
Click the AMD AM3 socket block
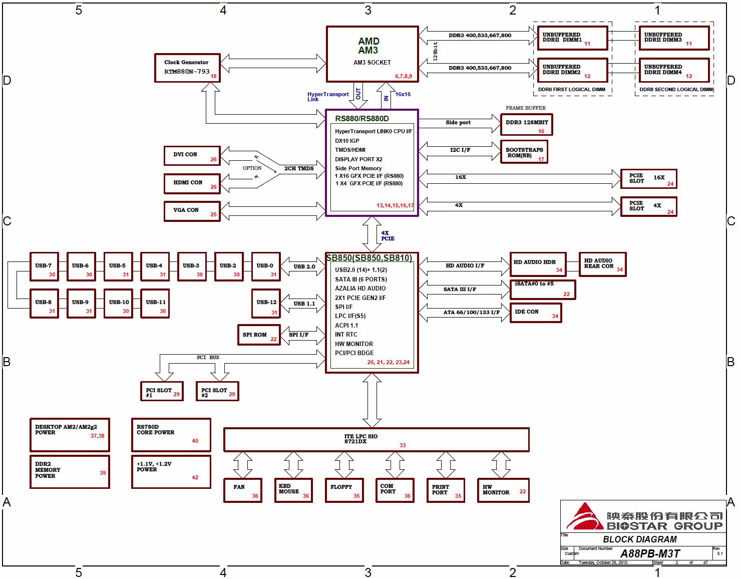coord(372,54)
